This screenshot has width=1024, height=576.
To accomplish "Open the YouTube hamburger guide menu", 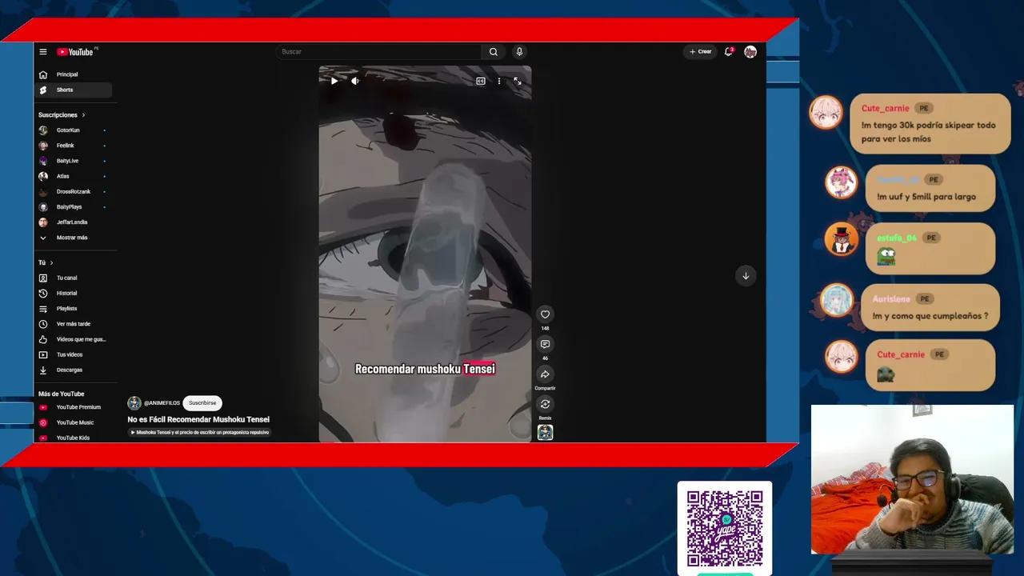I will tap(43, 52).
